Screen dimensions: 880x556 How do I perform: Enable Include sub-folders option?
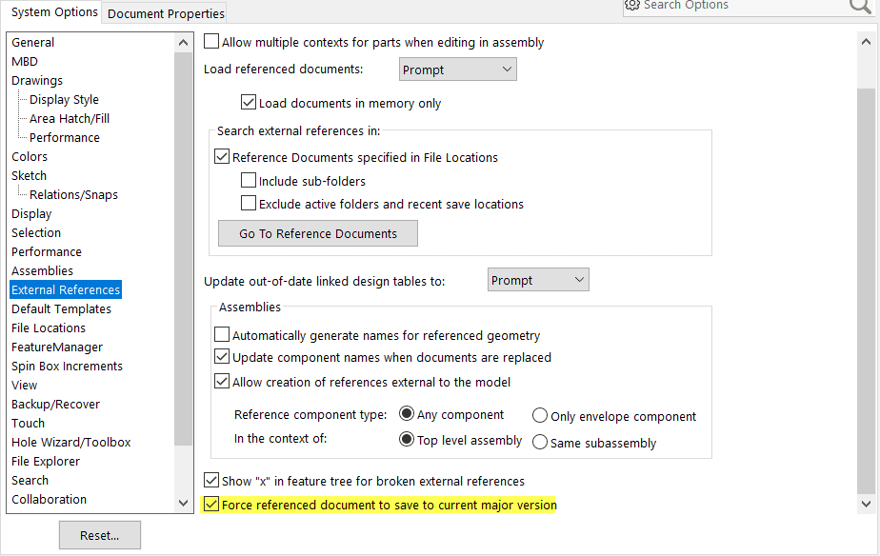pos(248,180)
